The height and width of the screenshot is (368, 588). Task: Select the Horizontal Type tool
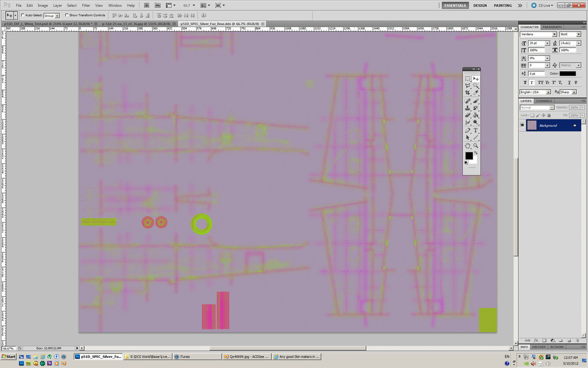click(x=476, y=130)
